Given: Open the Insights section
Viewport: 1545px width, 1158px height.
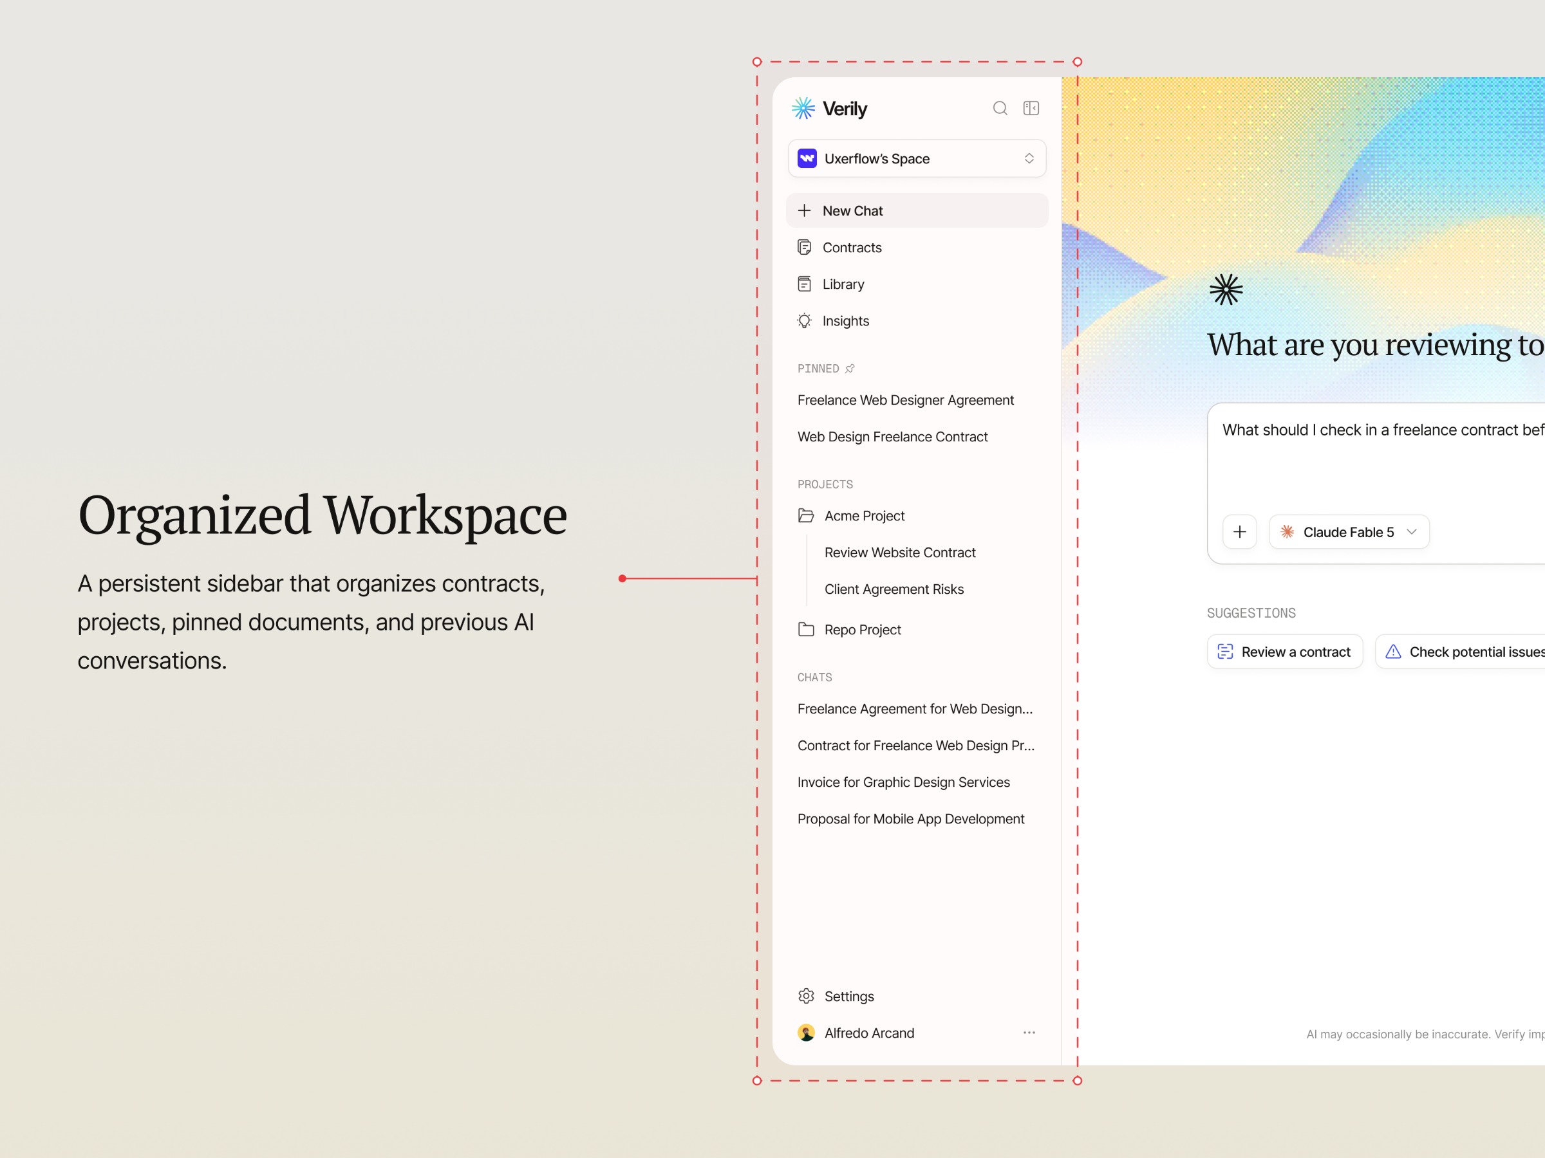Looking at the screenshot, I should point(917,321).
